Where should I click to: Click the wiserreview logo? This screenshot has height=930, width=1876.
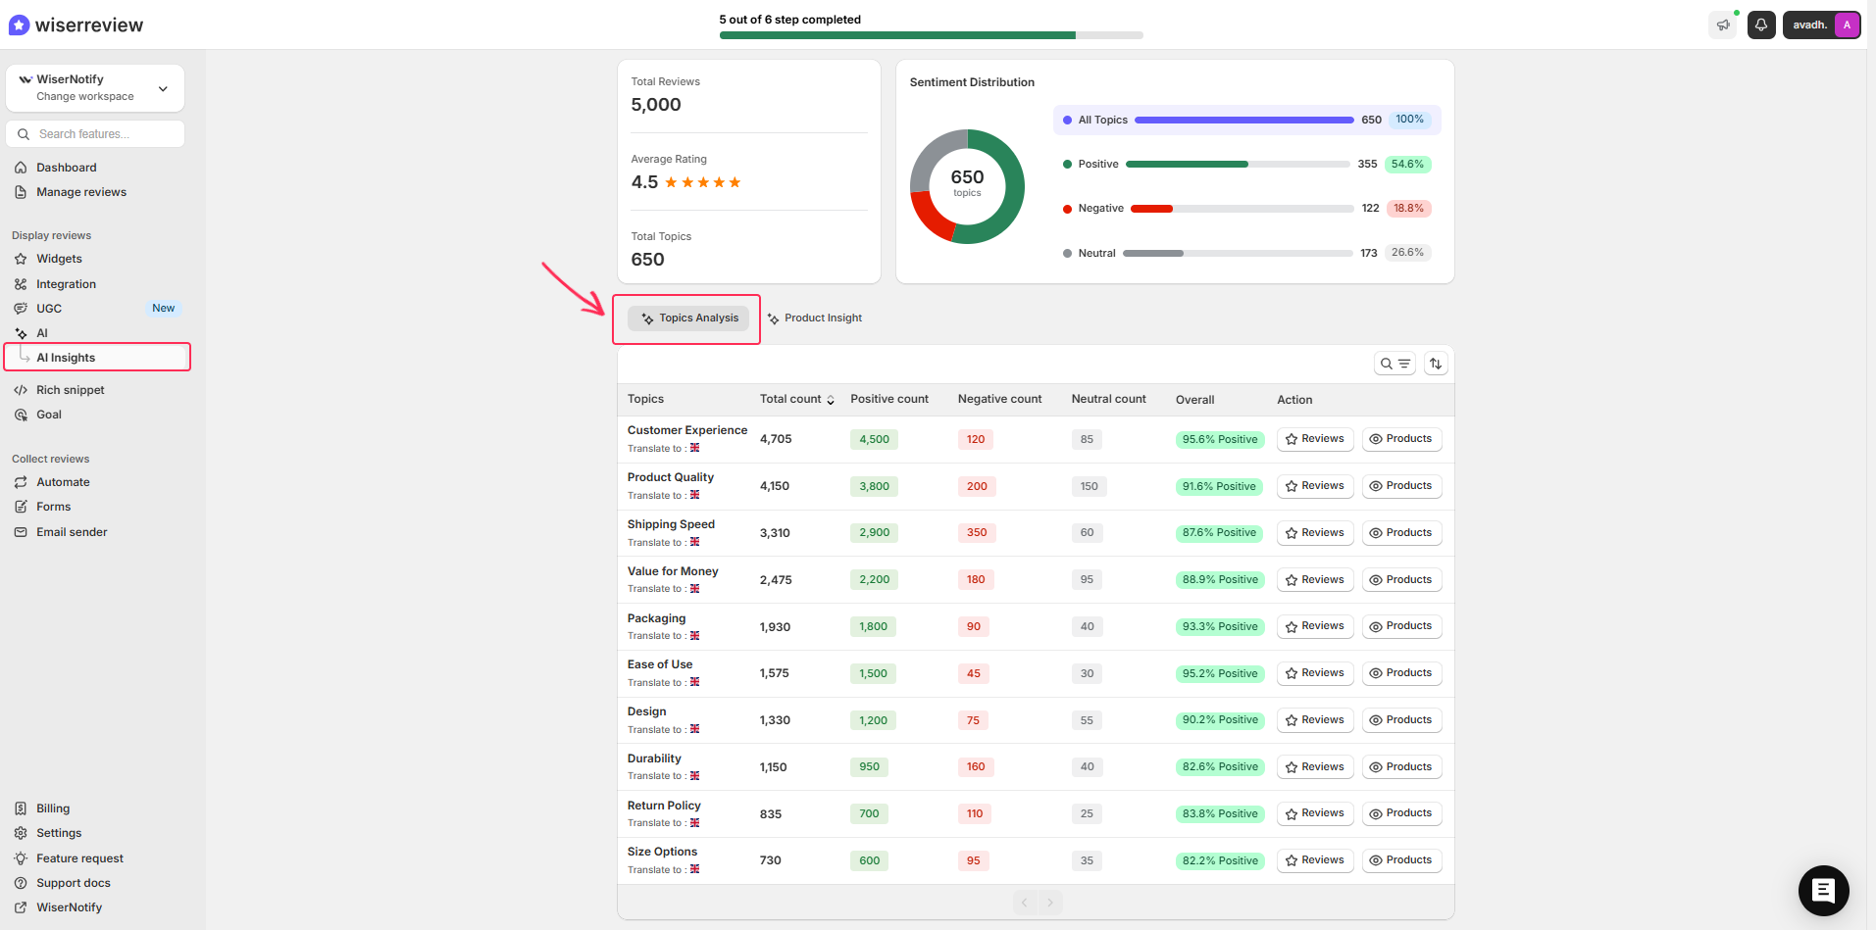pos(76,24)
